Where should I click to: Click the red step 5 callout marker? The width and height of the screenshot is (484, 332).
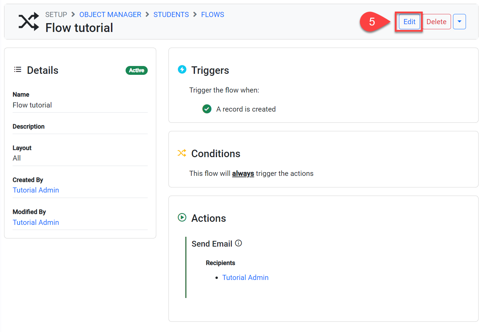tap(372, 22)
